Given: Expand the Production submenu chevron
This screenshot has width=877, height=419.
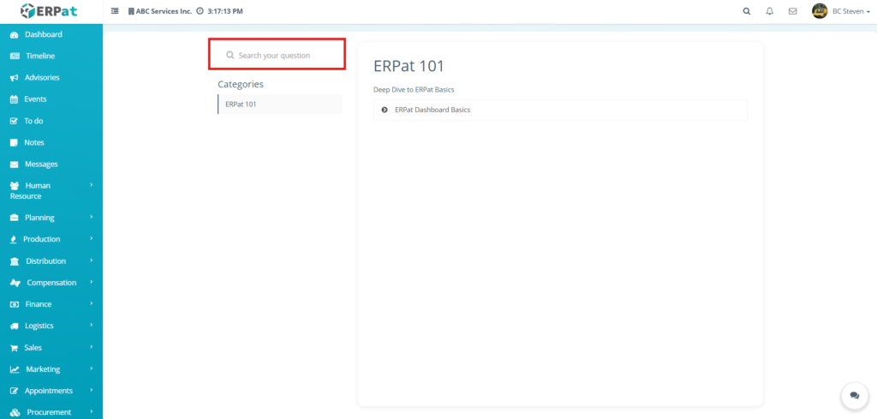Looking at the screenshot, I should [92, 238].
